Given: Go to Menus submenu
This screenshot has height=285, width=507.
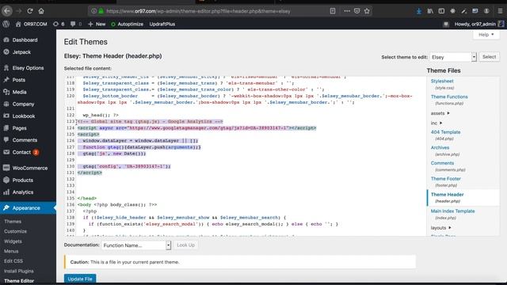Looking at the screenshot, I should coord(11,251).
